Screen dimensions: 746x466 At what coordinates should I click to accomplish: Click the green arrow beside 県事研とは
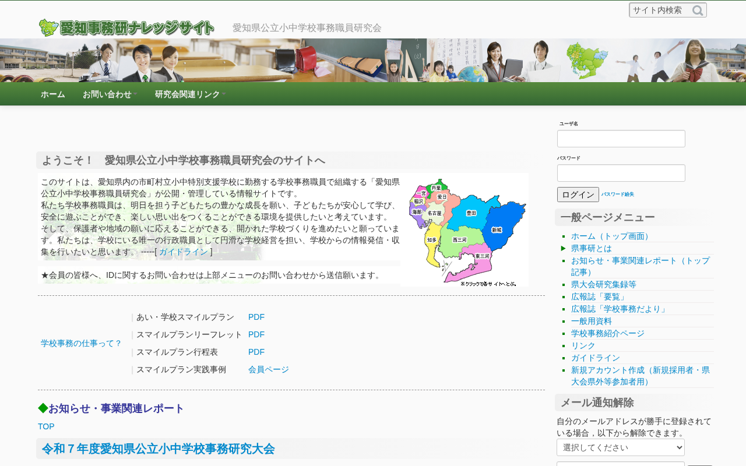564,248
